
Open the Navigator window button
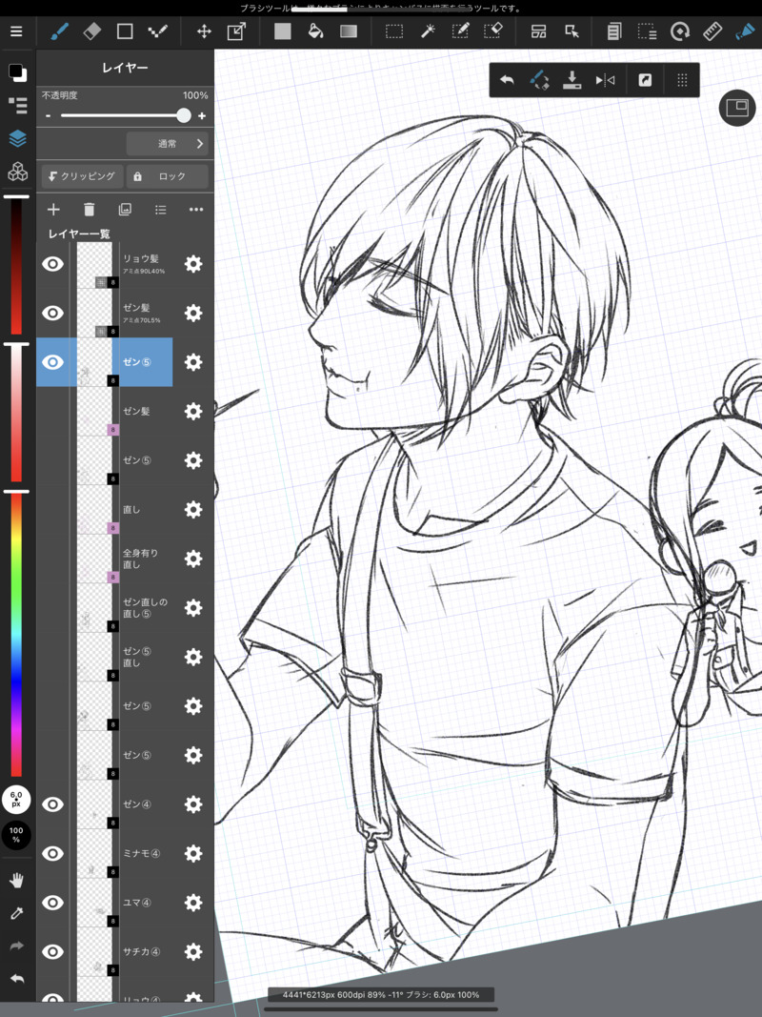pos(737,108)
